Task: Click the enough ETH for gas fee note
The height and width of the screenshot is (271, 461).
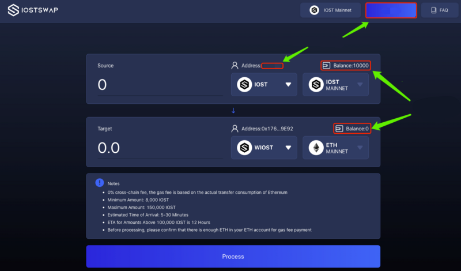Action: (209, 230)
